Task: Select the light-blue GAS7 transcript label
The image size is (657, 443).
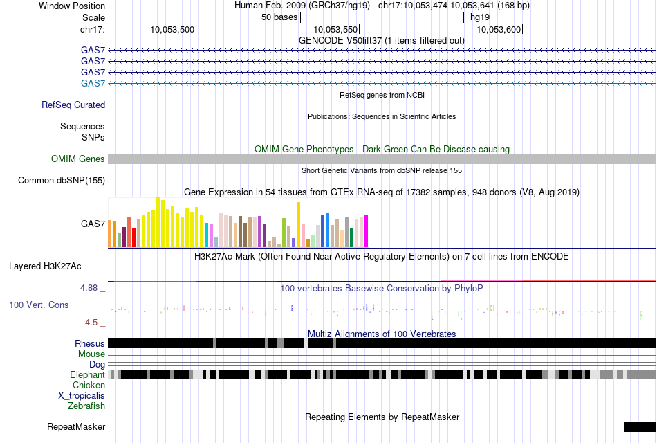Action: (x=93, y=83)
